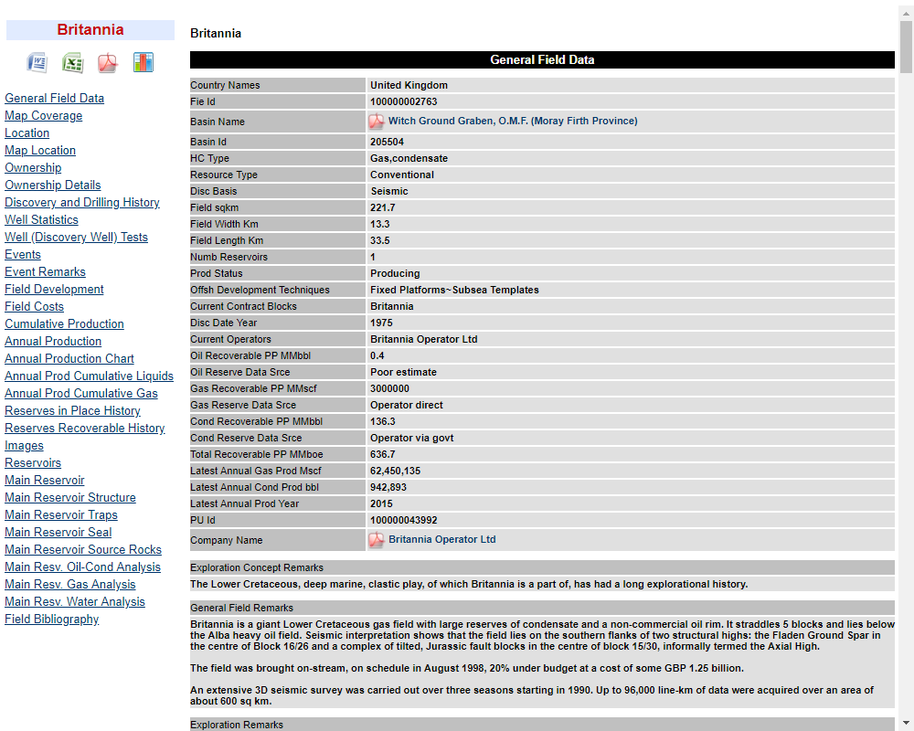Follow the Britannia Operator Ltd company link
The width and height of the screenshot is (914, 731).
(x=442, y=539)
